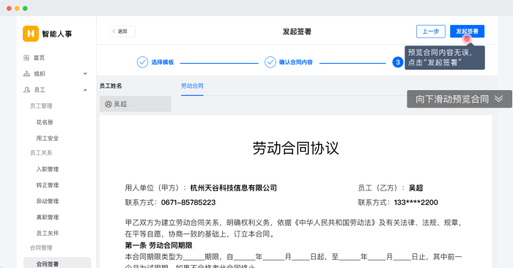Open 转正管理 in the sidebar
This screenshot has width=513, height=268.
(x=48, y=185)
